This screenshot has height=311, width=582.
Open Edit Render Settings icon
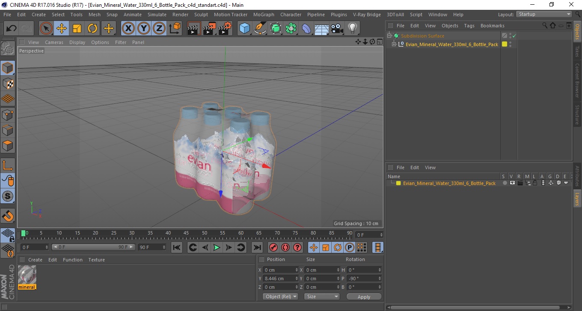pyautogui.click(x=225, y=29)
